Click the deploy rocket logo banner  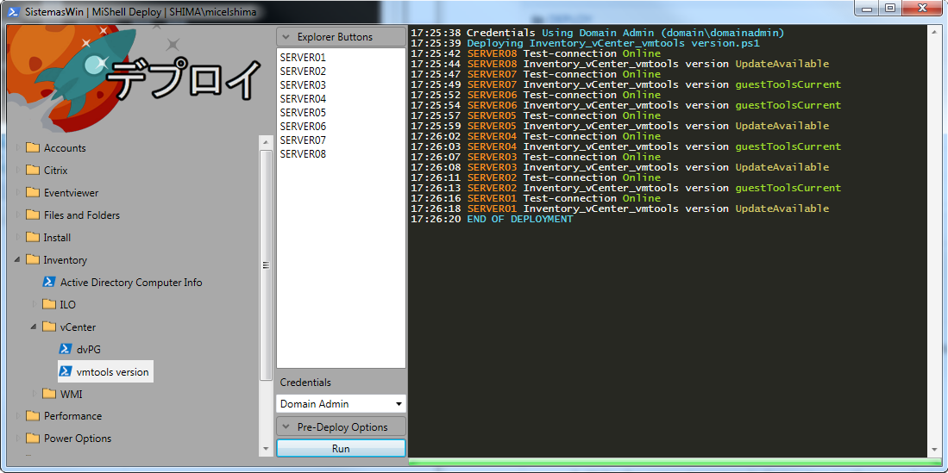click(135, 79)
